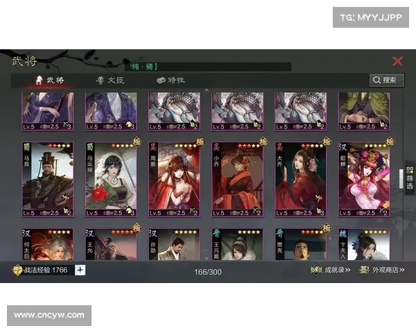
Task: Click the scroll-down arrow below the card grid
Action: click(207, 258)
